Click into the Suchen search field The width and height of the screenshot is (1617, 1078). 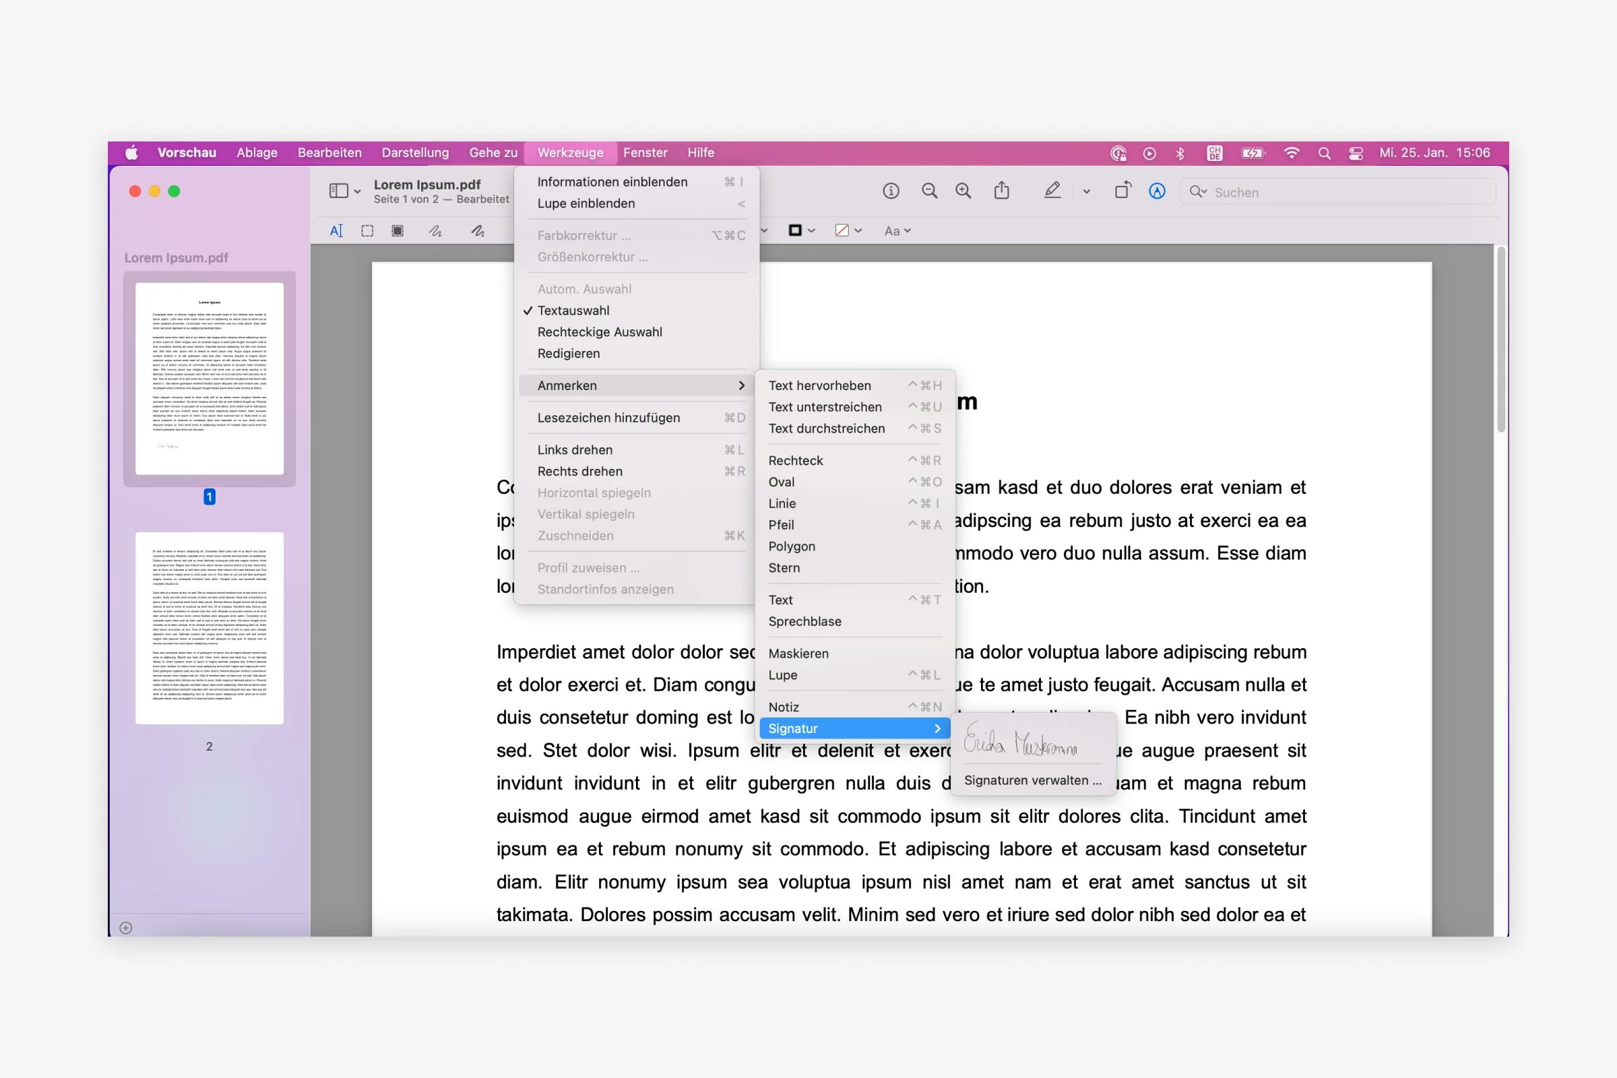1337,192
